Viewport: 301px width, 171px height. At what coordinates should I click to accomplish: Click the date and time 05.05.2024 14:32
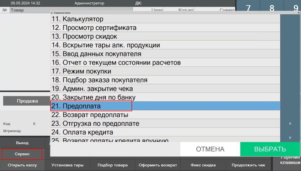click(25, 3)
